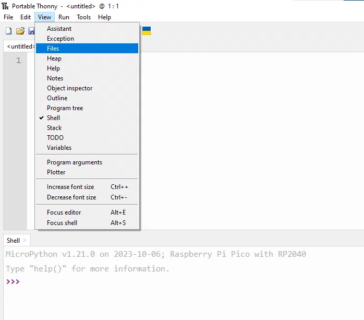Show the Assistant view
Screen dimensions: 364x320
(x=87, y=29)
